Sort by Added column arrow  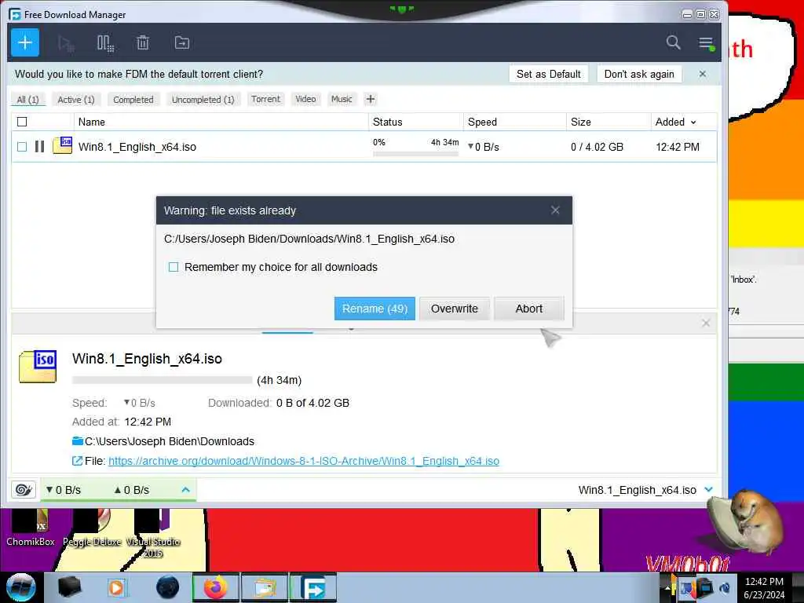point(693,122)
